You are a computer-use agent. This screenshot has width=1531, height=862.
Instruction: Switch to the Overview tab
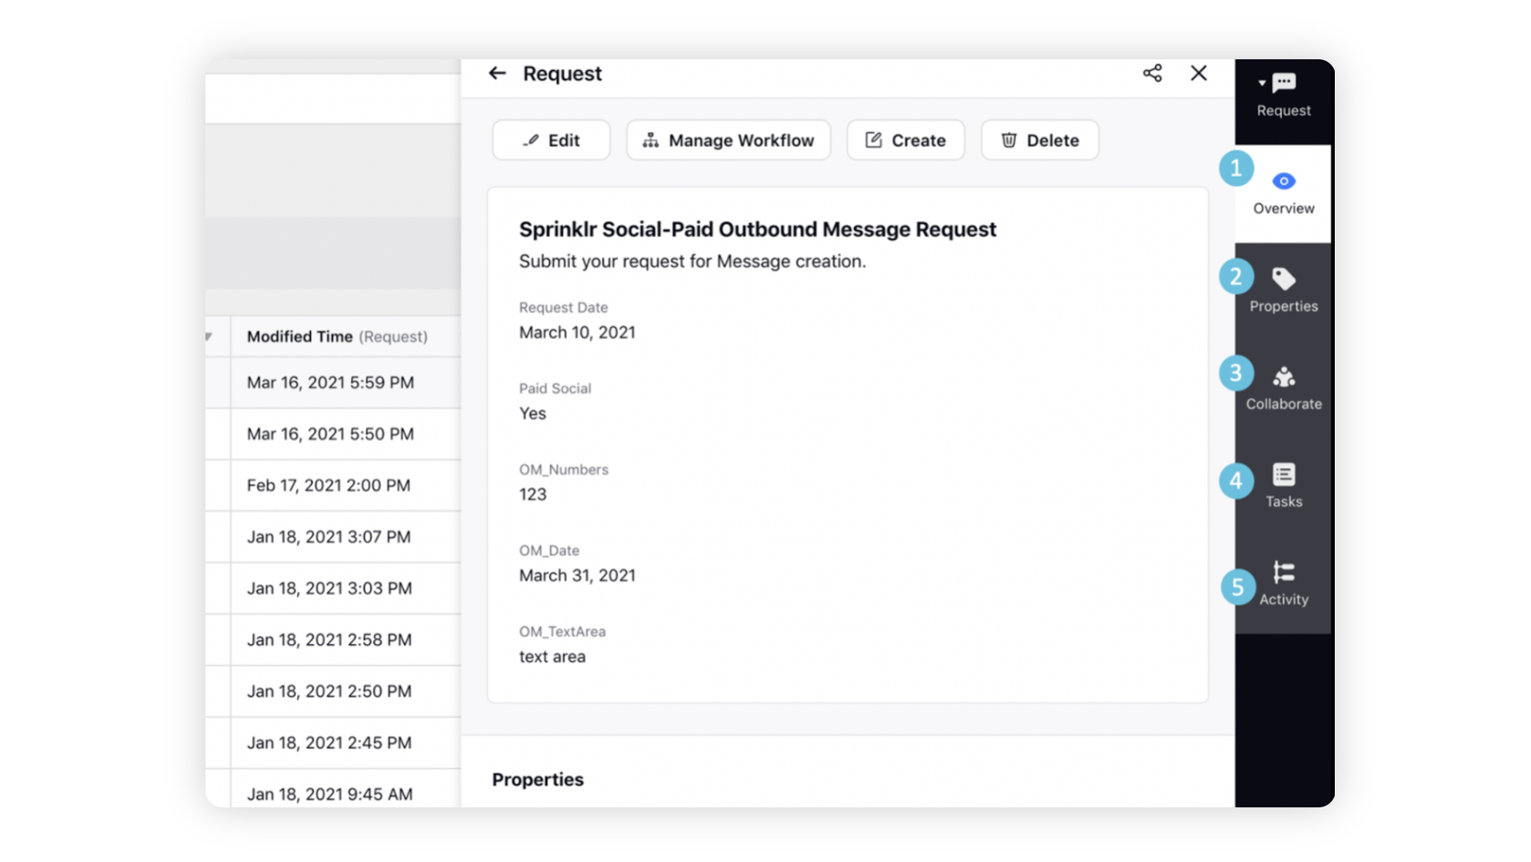[x=1283, y=194]
